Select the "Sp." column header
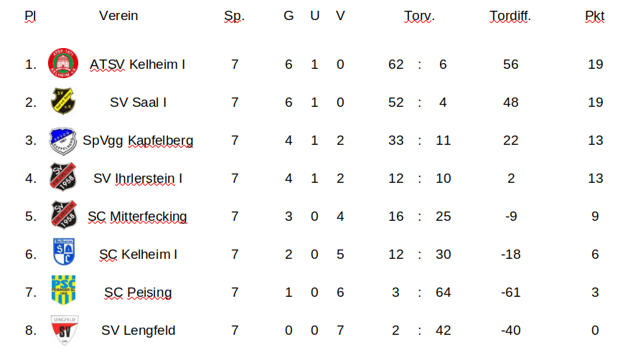623x352 pixels. pyautogui.click(x=234, y=16)
